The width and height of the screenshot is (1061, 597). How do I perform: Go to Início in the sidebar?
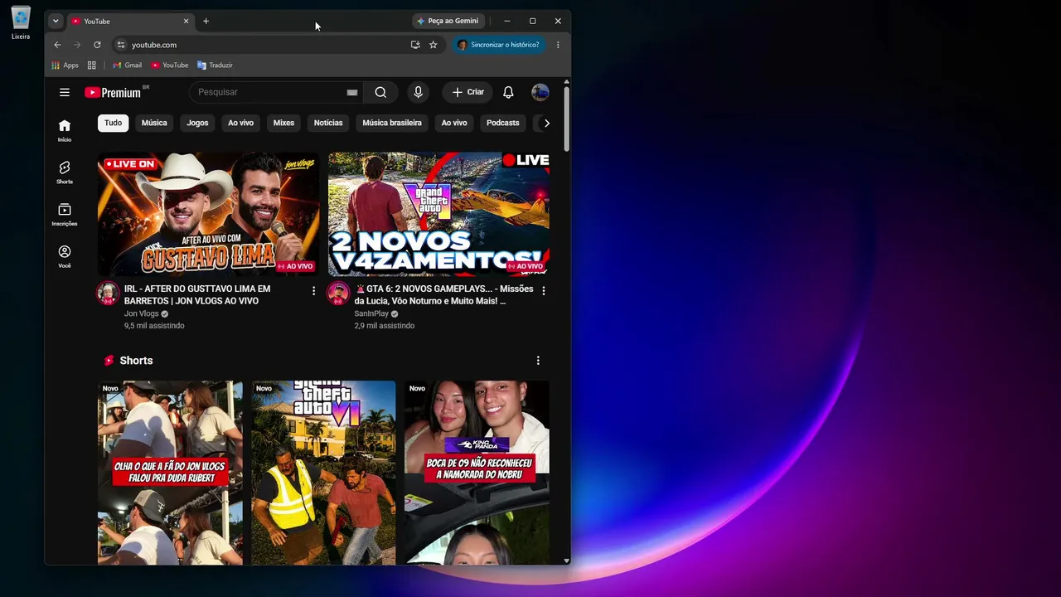[65, 130]
